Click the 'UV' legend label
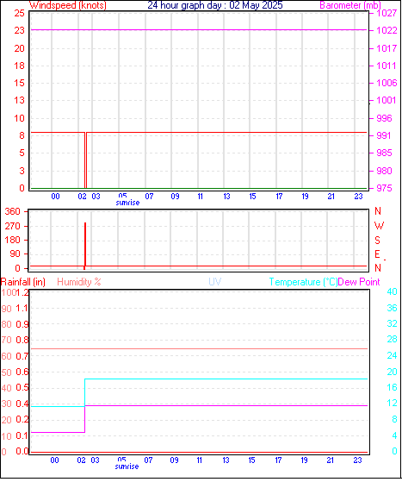402x482 pixels. [215, 282]
